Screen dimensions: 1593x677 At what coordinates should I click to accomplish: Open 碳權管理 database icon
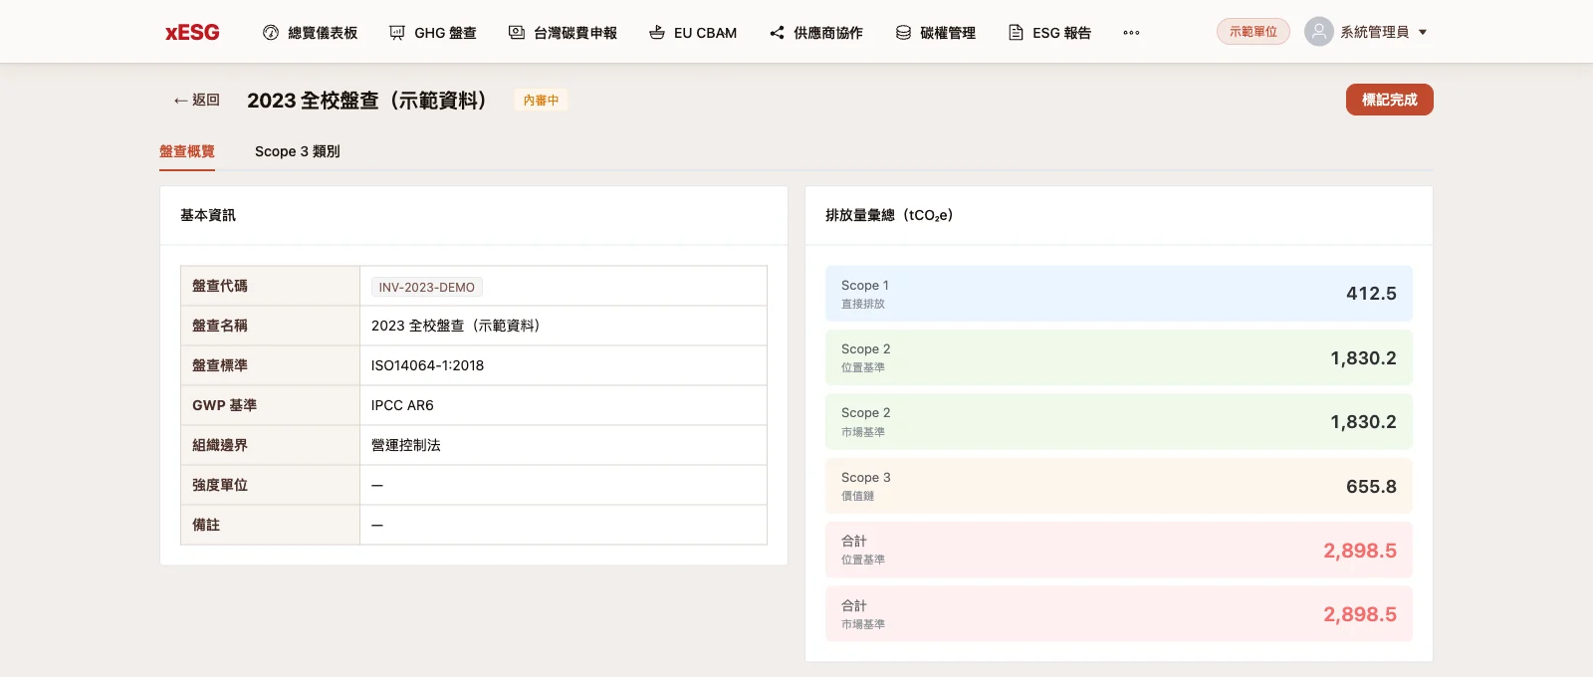pyautogui.click(x=903, y=33)
